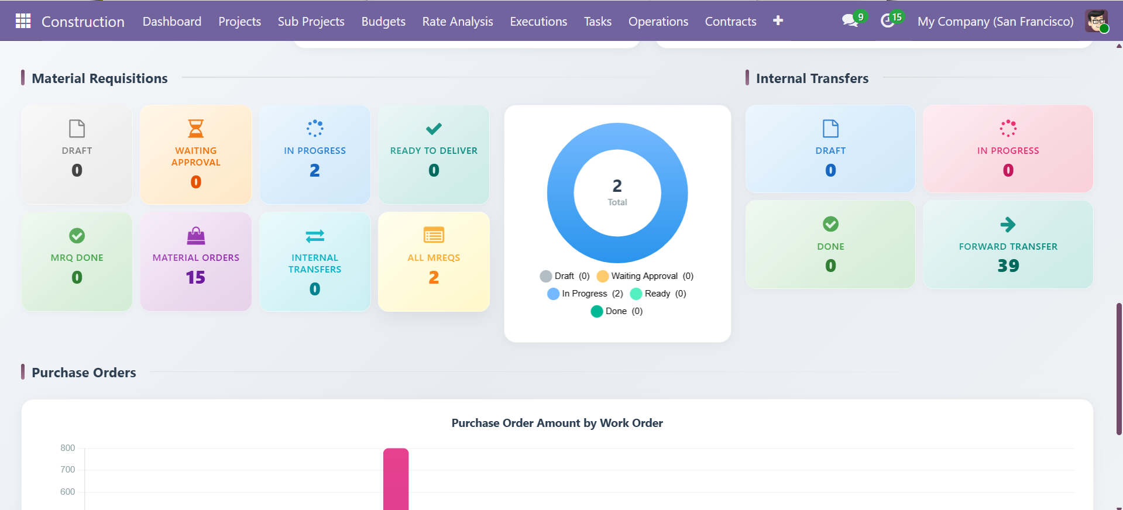Screen dimensions: 1123x510
Task: Toggle In Progress legend in chart
Action: click(584, 294)
